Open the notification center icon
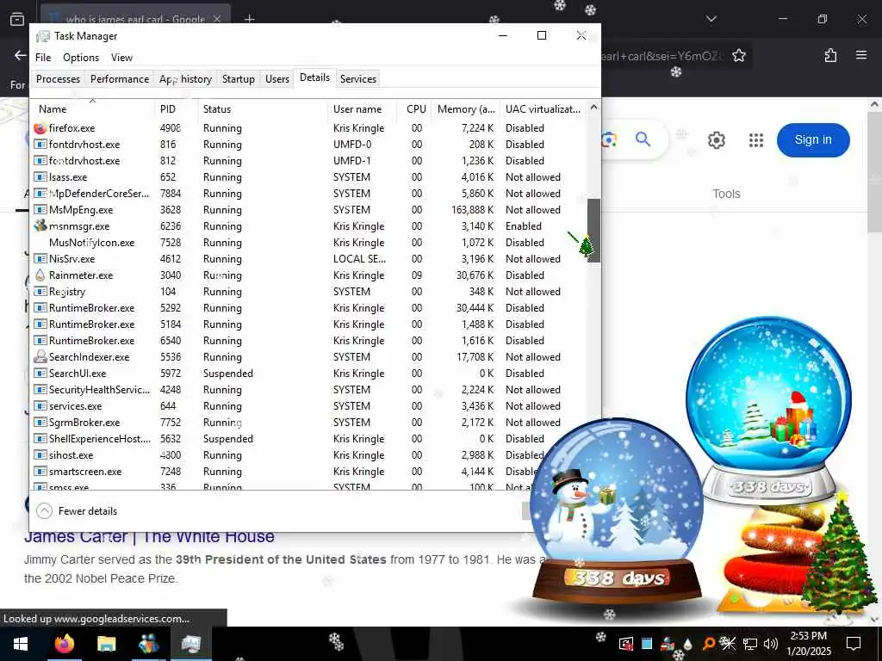The image size is (882, 661). 854,644
